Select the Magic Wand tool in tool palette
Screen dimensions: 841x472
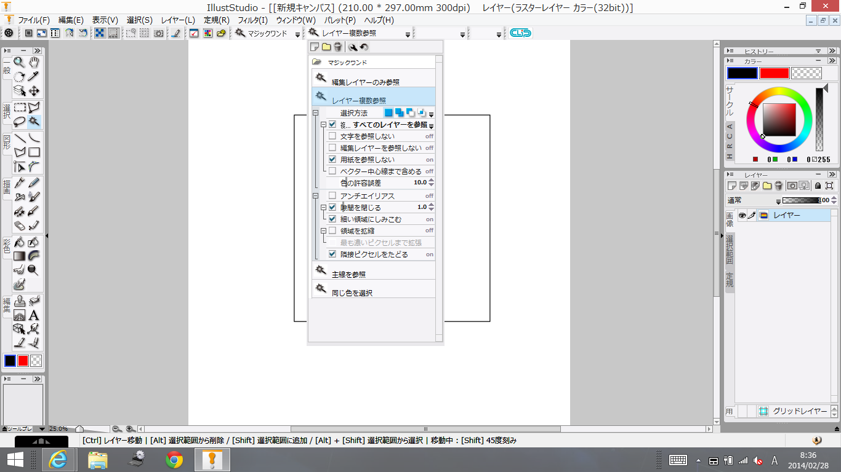click(34, 122)
